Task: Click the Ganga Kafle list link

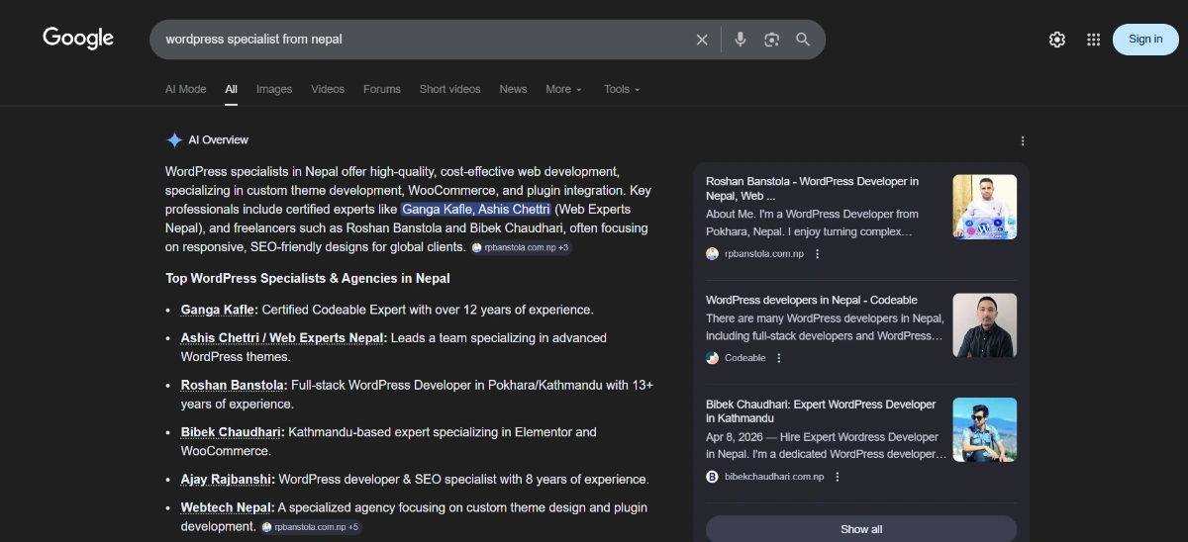Action: 218,310
